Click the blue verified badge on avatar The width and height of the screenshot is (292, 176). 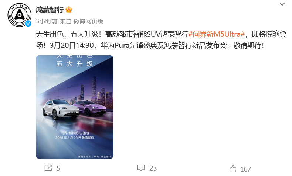(x=28, y=23)
